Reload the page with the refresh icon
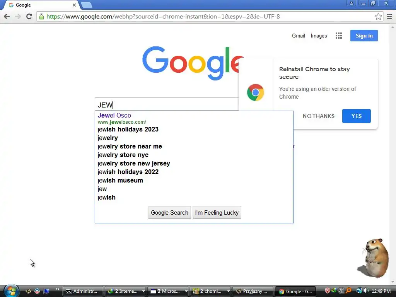396x297 pixels. coord(29,17)
